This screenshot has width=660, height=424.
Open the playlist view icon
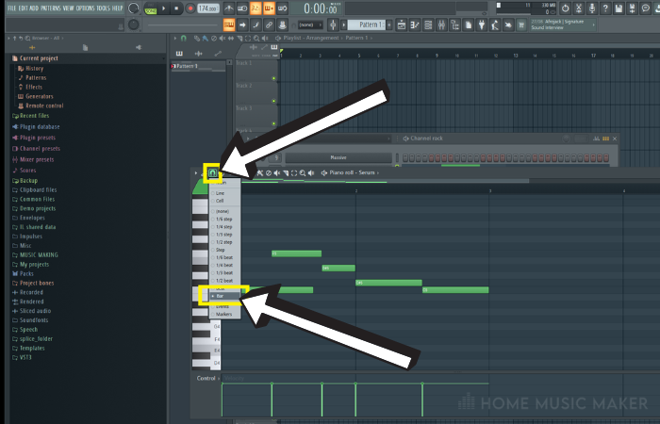click(402, 25)
